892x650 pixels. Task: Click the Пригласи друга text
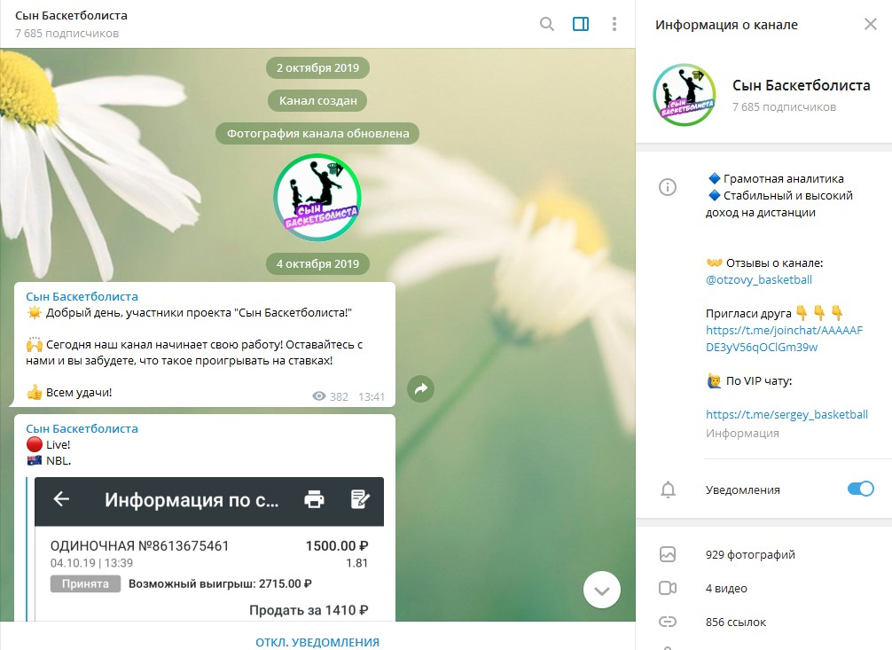pyautogui.click(x=748, y=313)
